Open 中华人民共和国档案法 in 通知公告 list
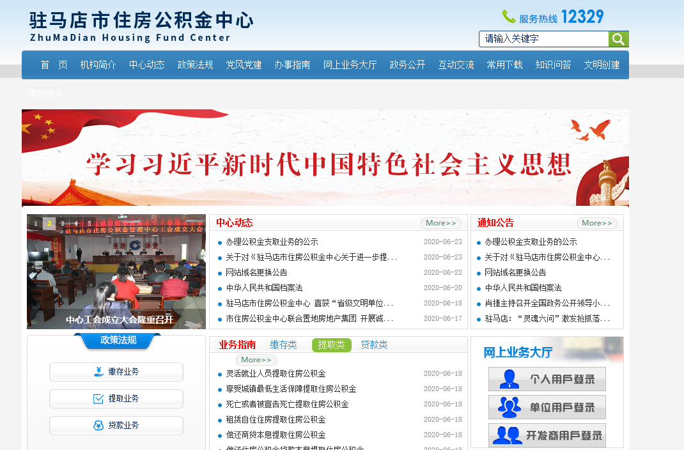The height and width of the screenshot is (450, 684). [x=523, y=288]
